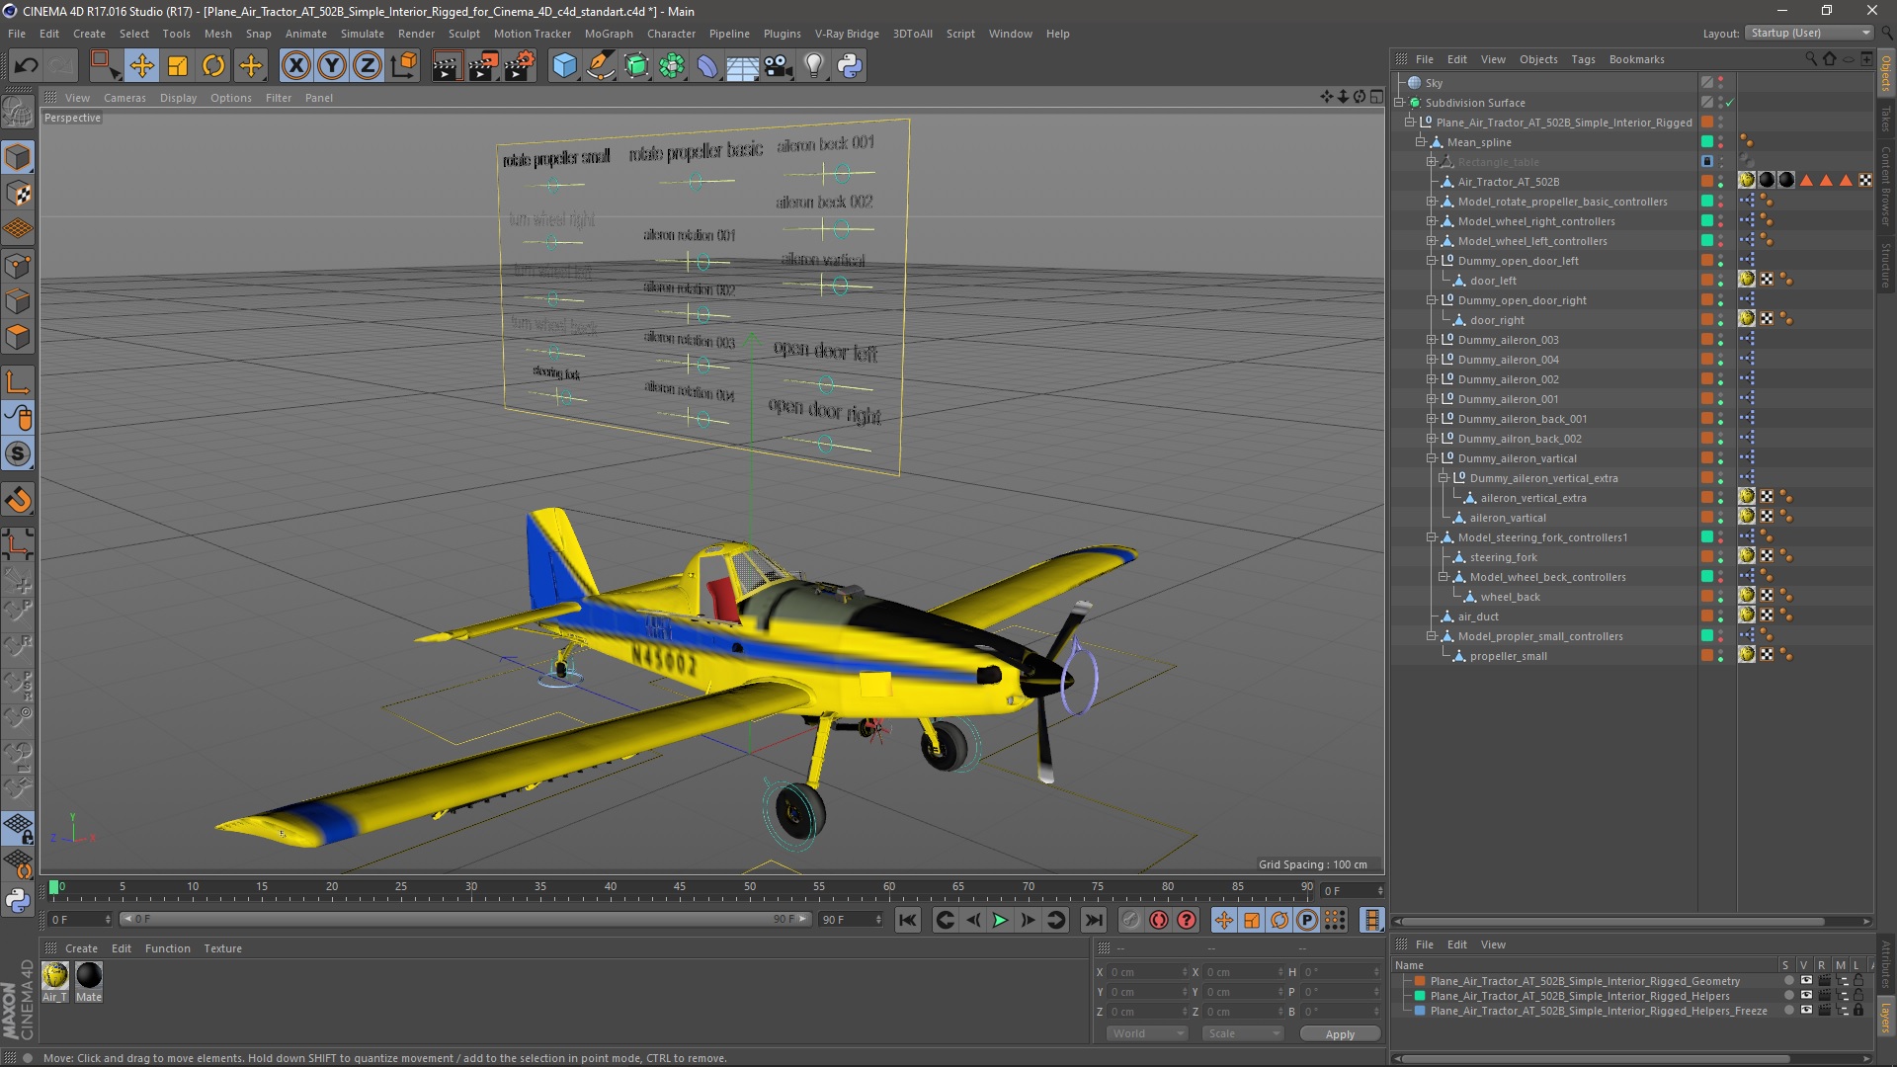The image size is (1897, 1067).
Task: Click the Array modeling object icon
Action: point(672,66)
